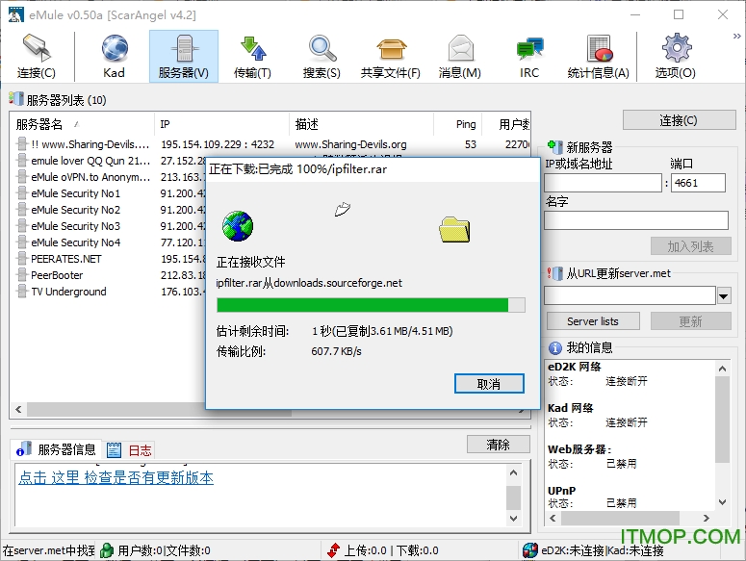Switch to the Server Info tab

pos(56,449)
